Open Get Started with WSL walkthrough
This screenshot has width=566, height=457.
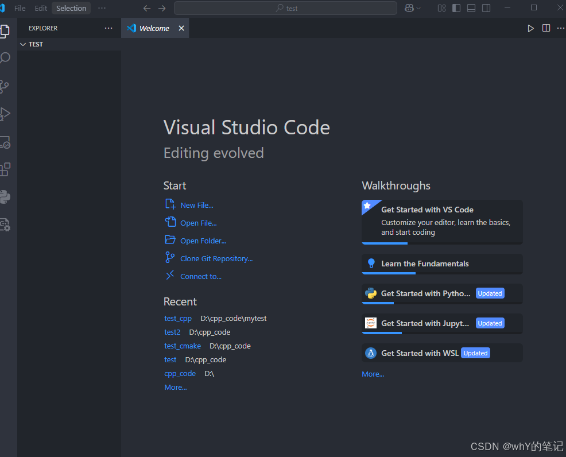coord(442,353)
